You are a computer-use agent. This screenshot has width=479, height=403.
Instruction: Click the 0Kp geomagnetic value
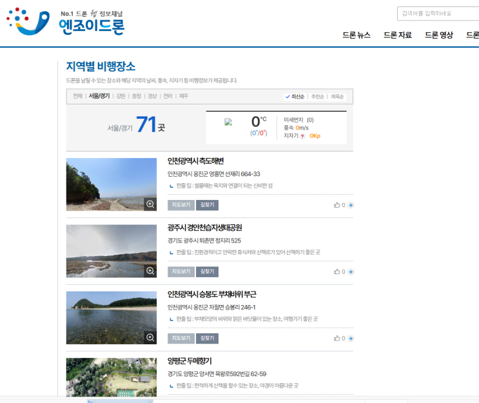coord(315,135)
